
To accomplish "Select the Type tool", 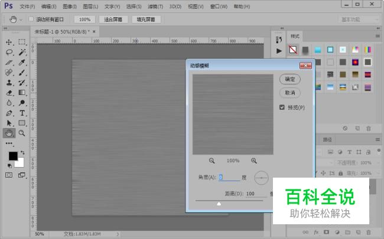I will 22,113.
